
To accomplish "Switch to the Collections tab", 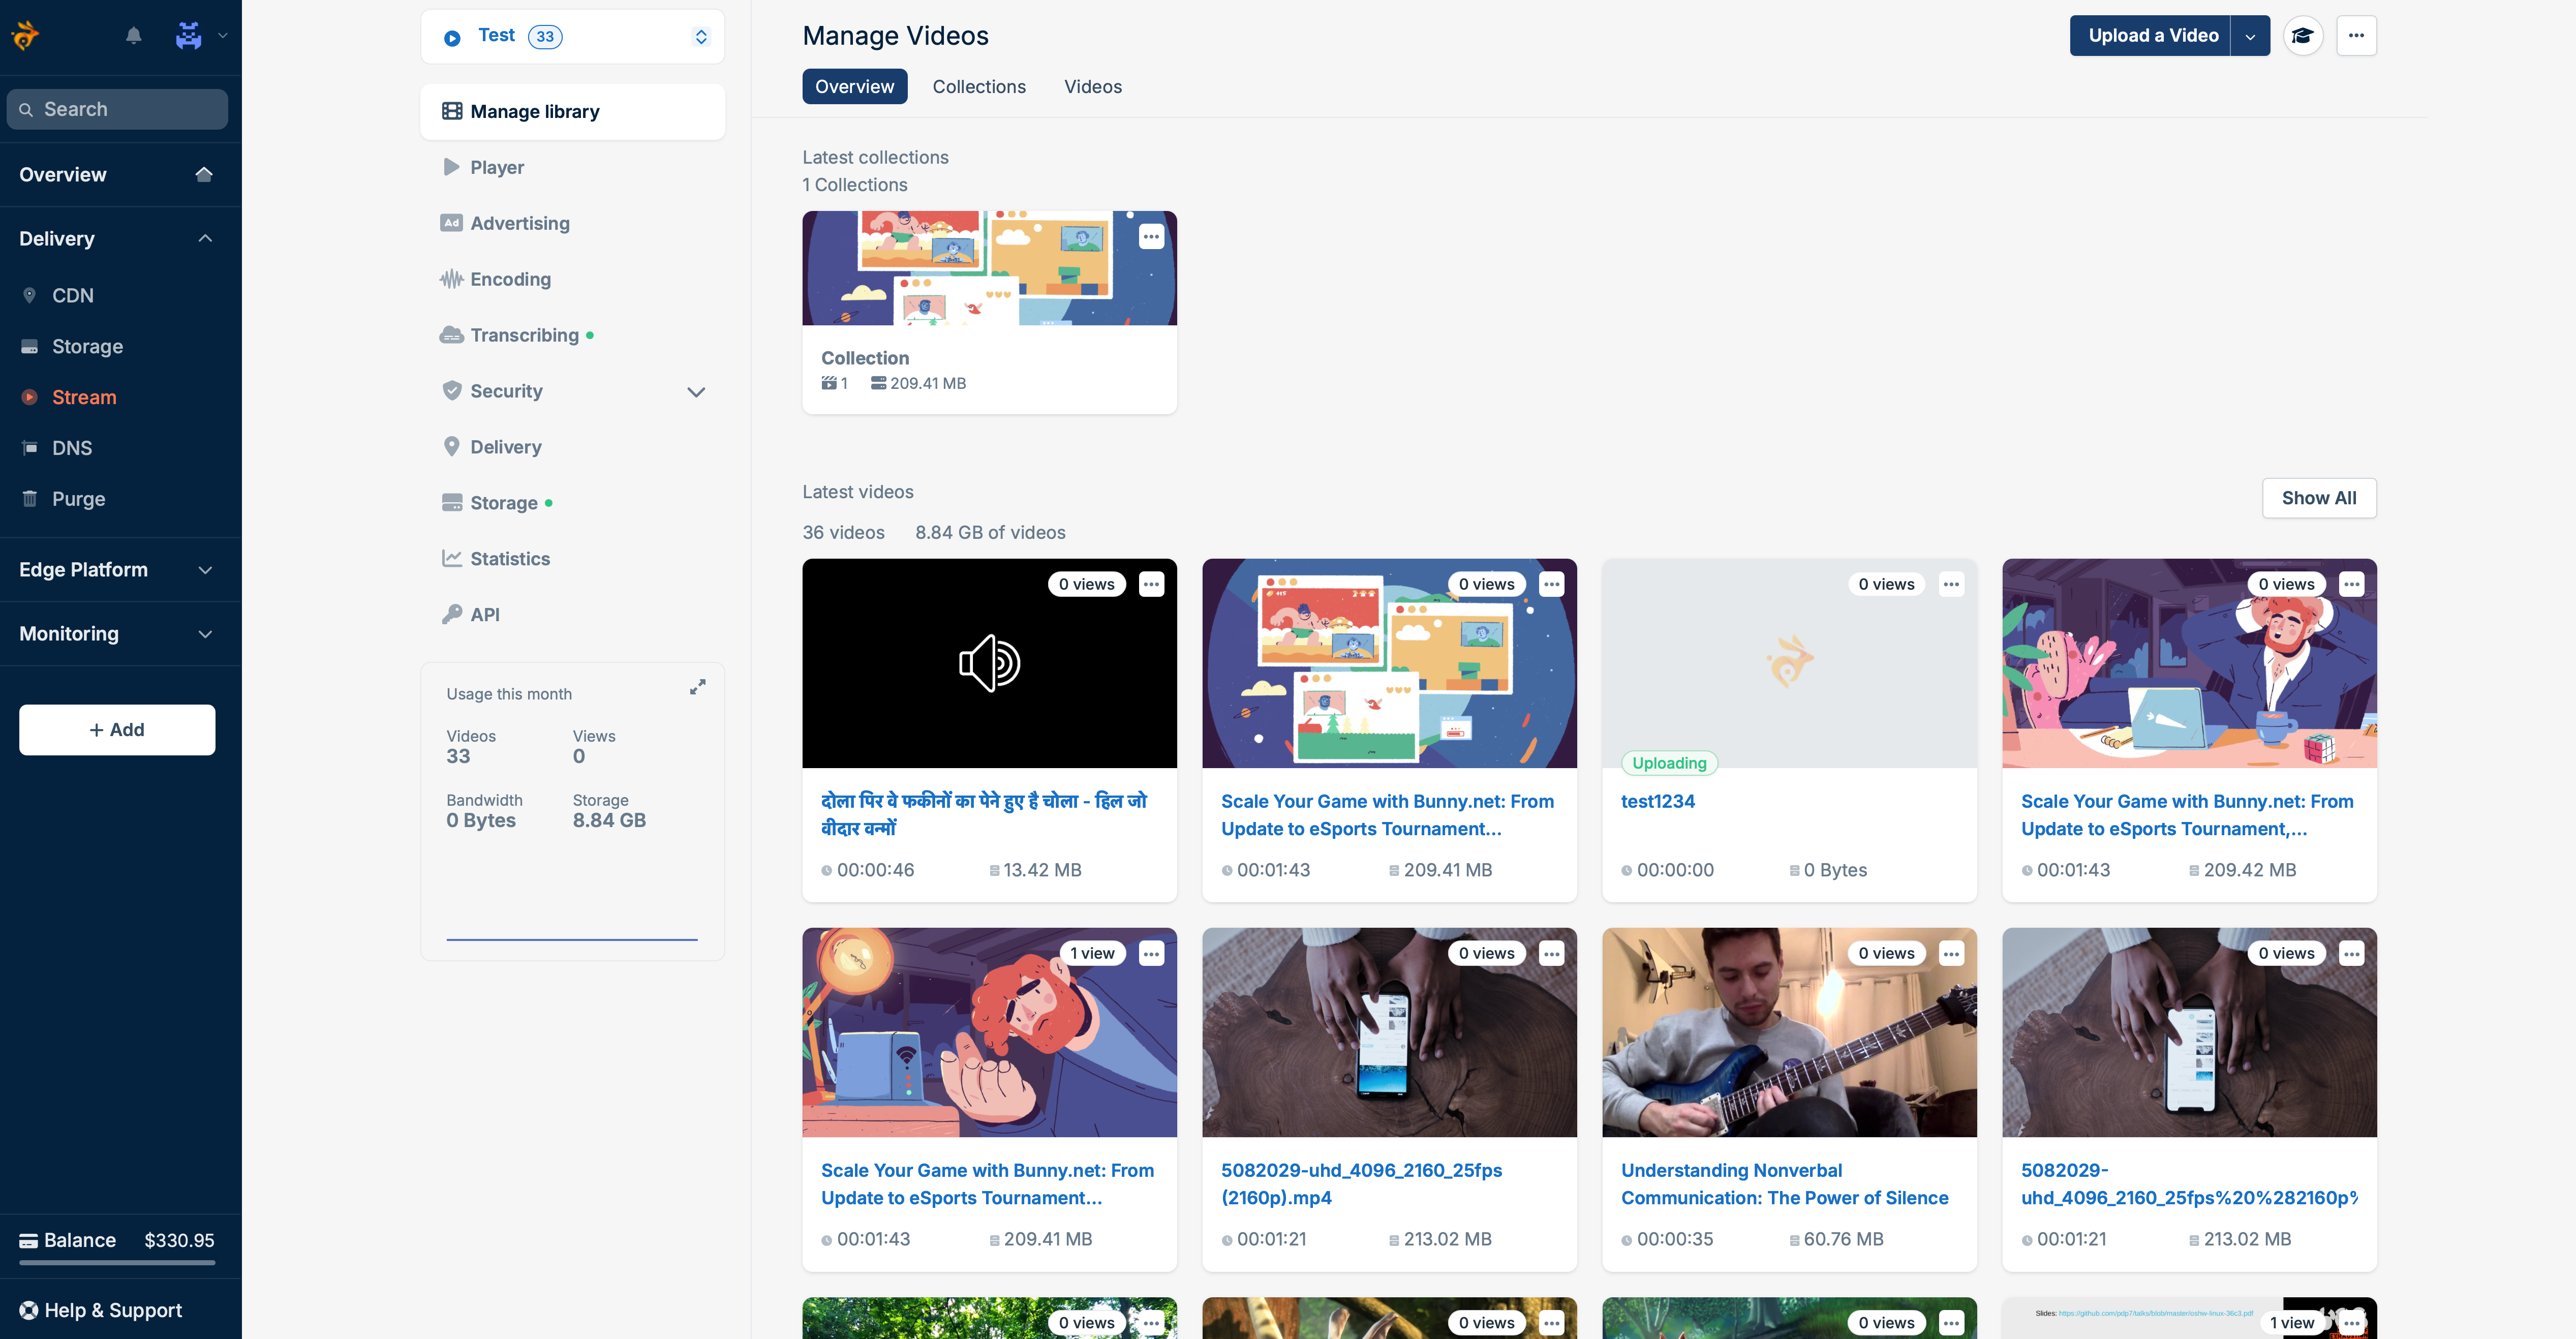I will (x=979, y=86).
